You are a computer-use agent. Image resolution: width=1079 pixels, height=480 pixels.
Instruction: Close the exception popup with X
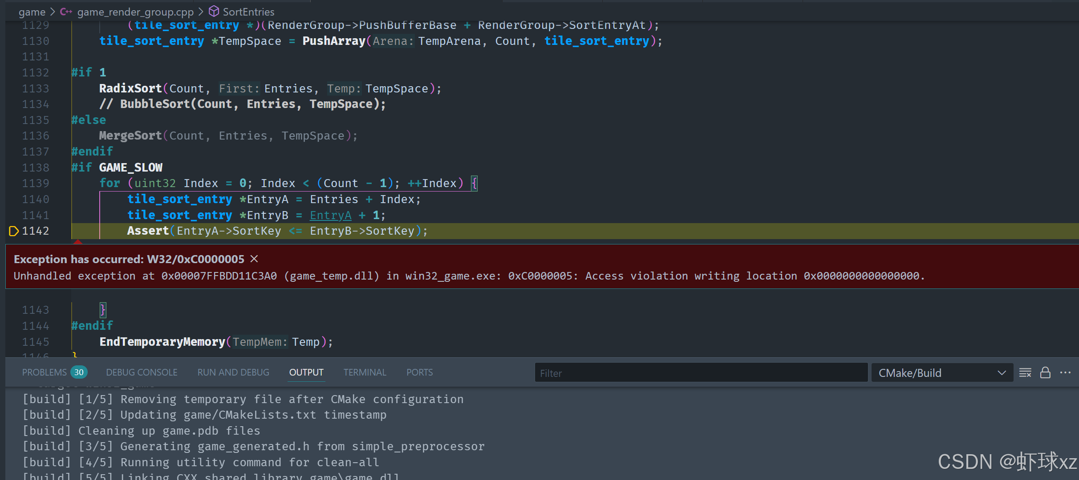[254, 259]
